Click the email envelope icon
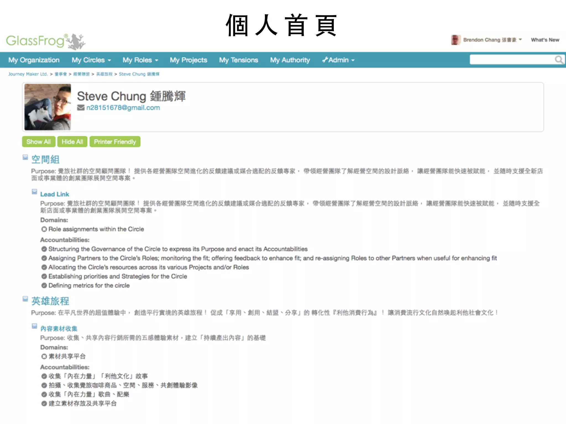 (x=81, y=108)
